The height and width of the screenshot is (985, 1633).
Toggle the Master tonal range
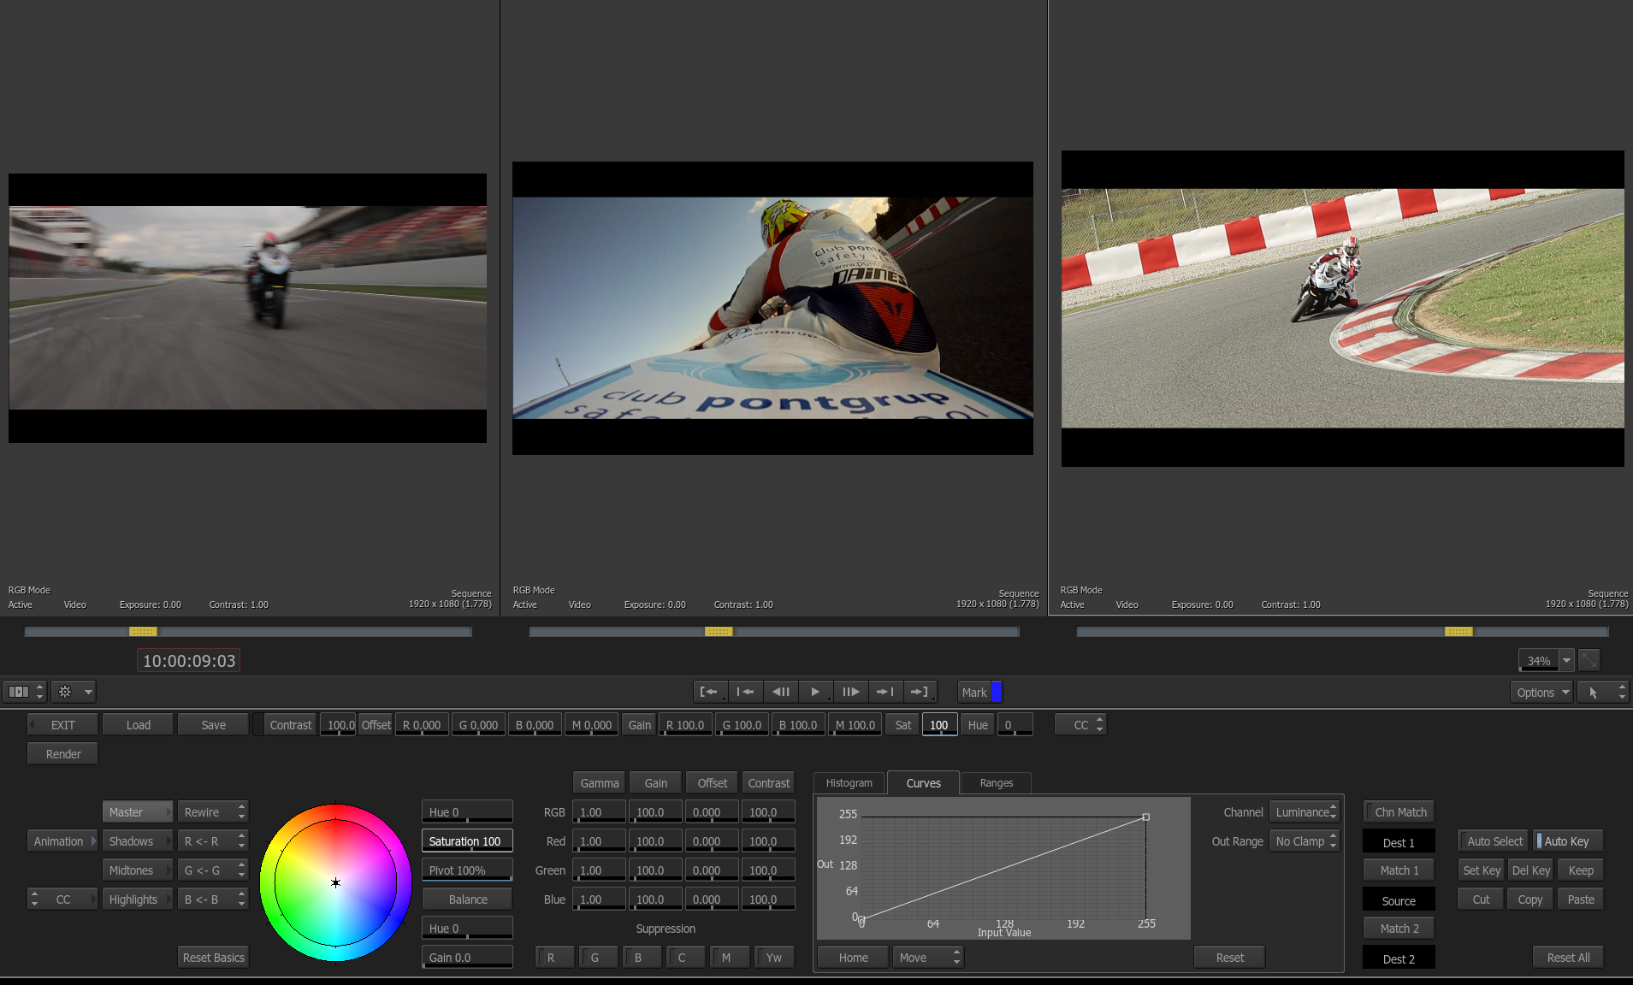coord(137,812)
